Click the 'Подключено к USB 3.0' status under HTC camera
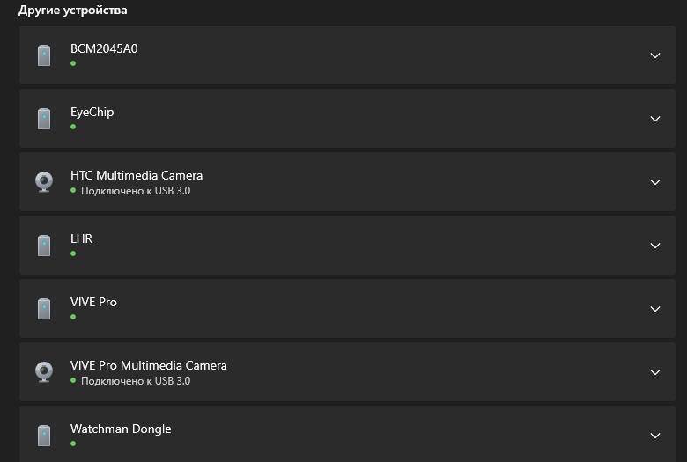 (x=135, y=190)
